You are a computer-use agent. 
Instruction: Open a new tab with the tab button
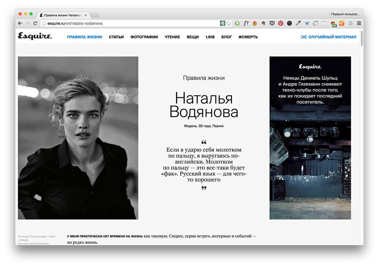click(x=95, y=15)
